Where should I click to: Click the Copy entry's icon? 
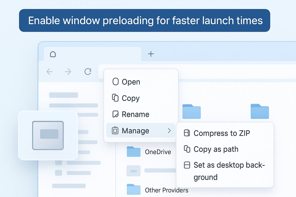[x=115, y=98]
